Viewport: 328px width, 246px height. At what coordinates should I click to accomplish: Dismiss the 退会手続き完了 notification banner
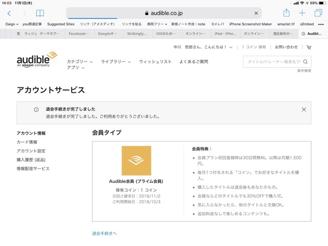(304, 109)
